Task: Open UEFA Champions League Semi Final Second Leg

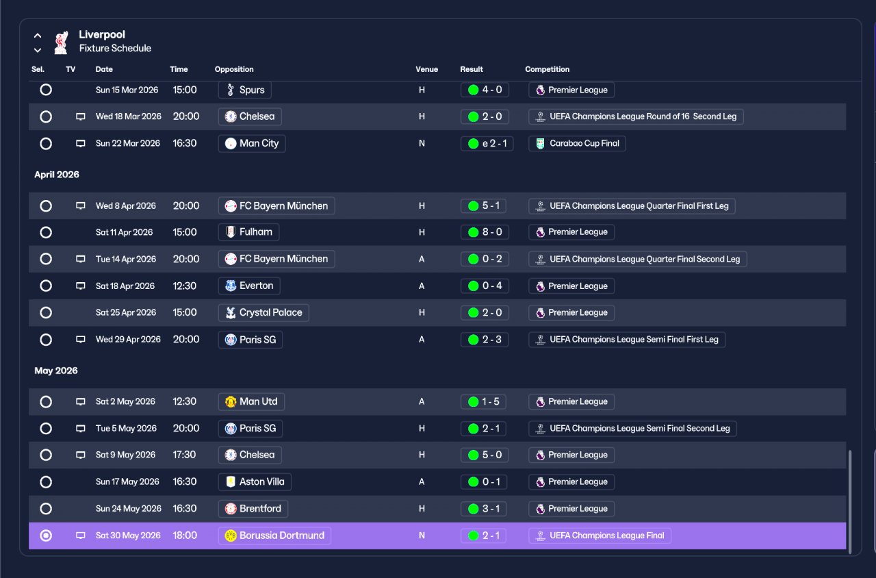Action: tap(632, 429)
